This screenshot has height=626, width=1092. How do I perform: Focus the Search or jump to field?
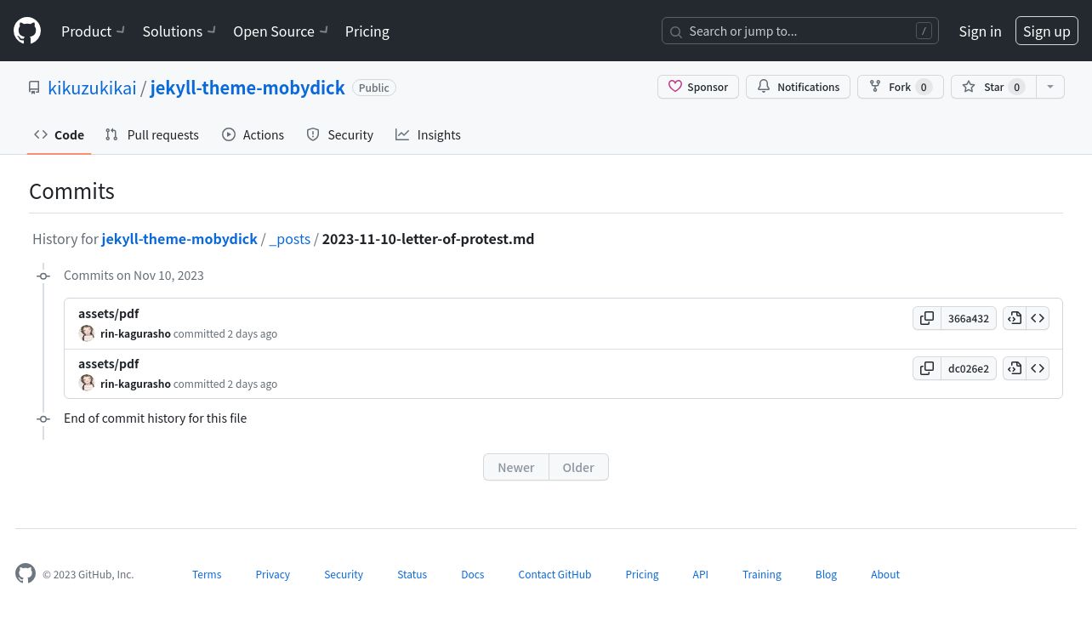[x=800, y=31]
